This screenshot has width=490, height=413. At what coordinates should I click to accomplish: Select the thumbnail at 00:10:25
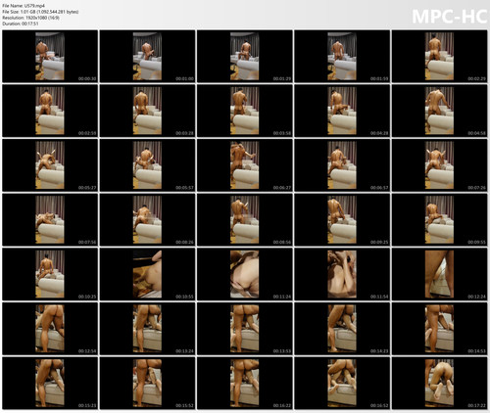(50, 274)
